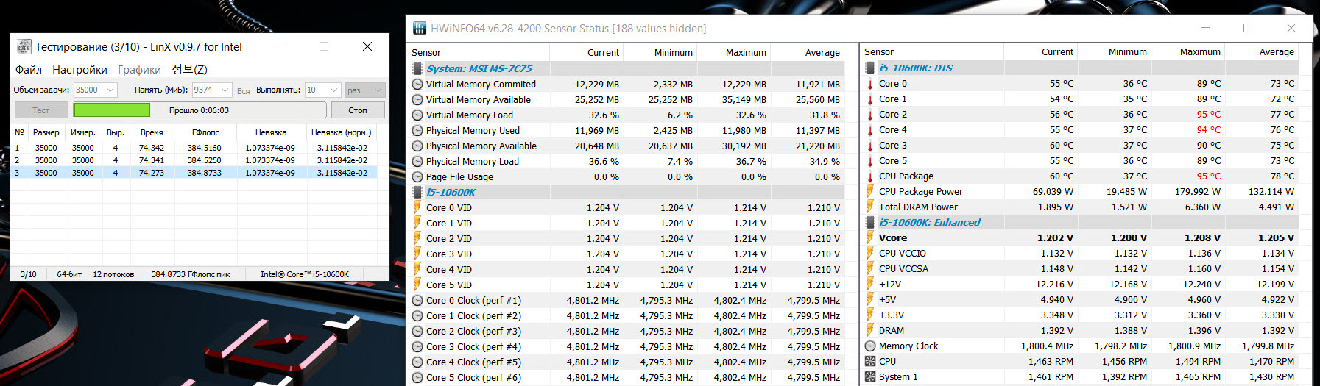This screenshot has height=386, width=1320.
Task: Click the gauge icon for Core 5 Clock (perf #6)
Action: 417,377
